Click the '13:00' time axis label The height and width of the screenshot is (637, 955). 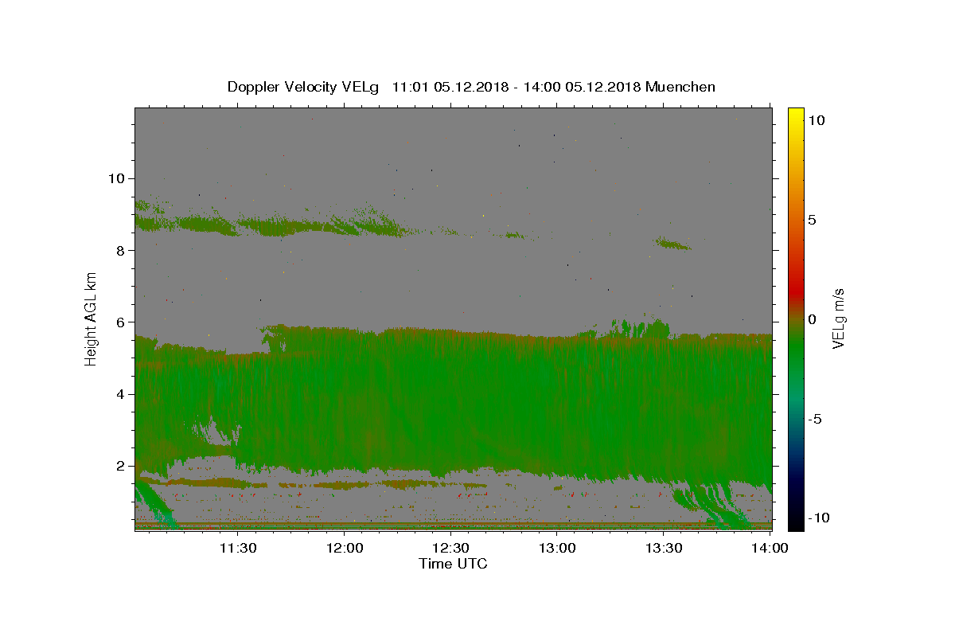[x=557, y=548]
